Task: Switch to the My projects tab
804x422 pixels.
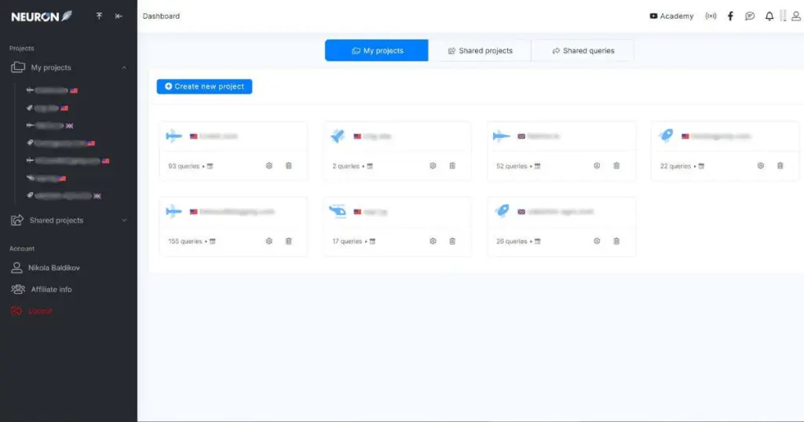Action: [376, 50]
